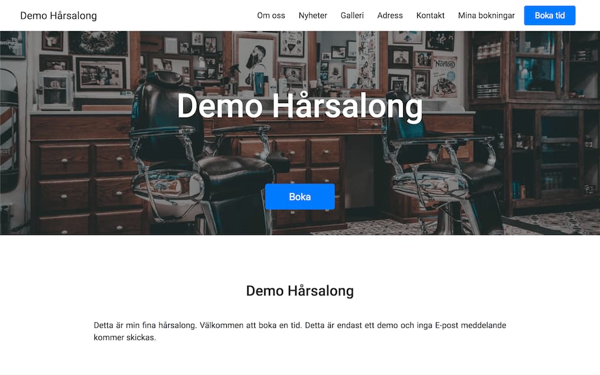Click the Demo Hårsalong brand link in header
Image resolution: width=600 pixels, height=375 pixels.
(59, 16)
